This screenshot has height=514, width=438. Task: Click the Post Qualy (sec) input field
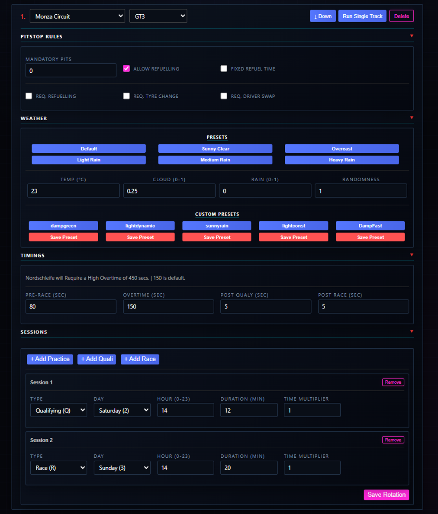click(266, 306)
